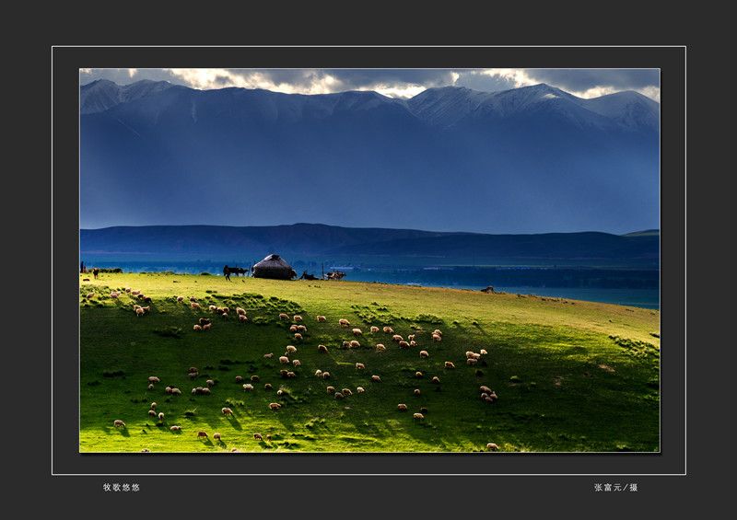Click the small objects on the right ridge line
737x520 pixels.
click(487, 289)
